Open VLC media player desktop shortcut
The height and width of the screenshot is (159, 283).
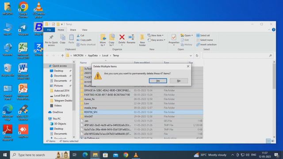click(x=38, y=10)
